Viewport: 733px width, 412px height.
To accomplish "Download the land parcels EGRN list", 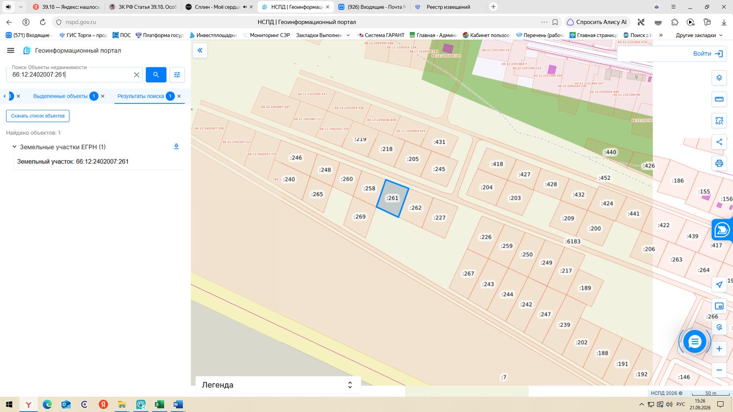I will (x=176, y=146).
